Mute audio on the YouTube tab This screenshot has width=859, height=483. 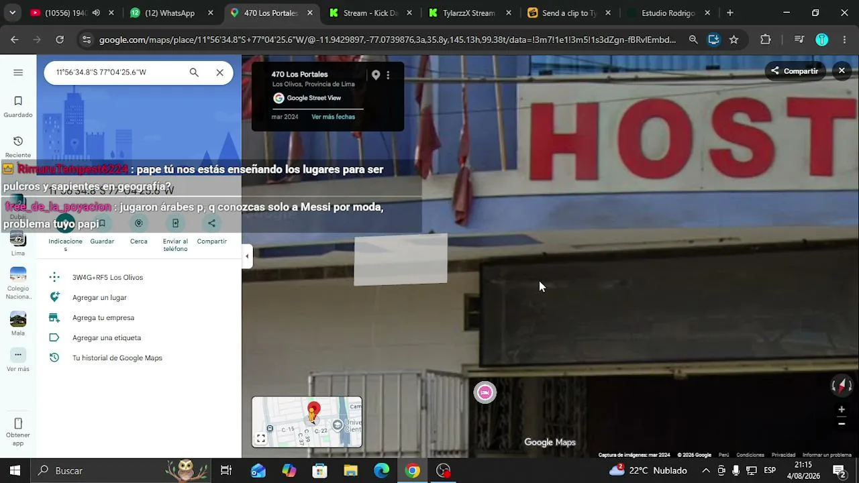pyautogui.click(x=96, y=13)
